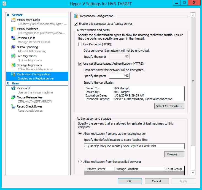
Task: Close the Hyper-V Settings window
Action: (x=194, y=3)
